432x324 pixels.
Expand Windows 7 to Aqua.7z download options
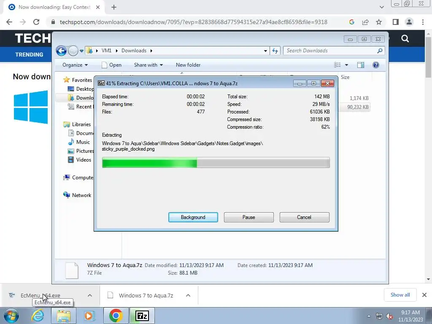coord(188,295)
